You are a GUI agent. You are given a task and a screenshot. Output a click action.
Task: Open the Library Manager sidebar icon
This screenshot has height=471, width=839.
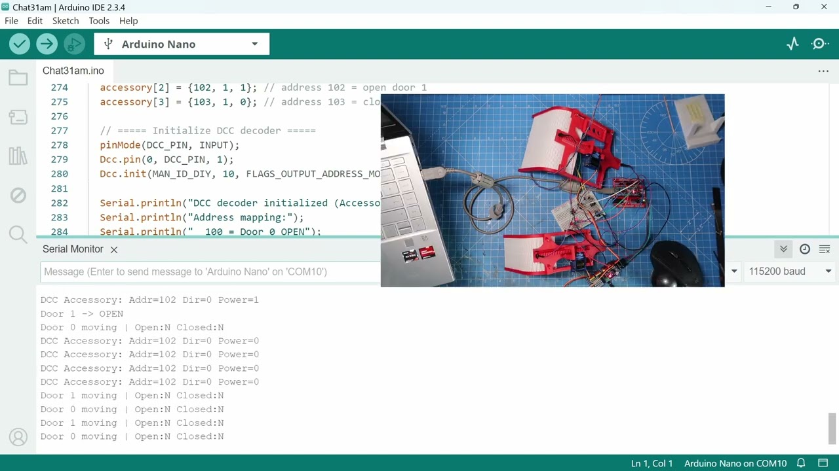18,156
